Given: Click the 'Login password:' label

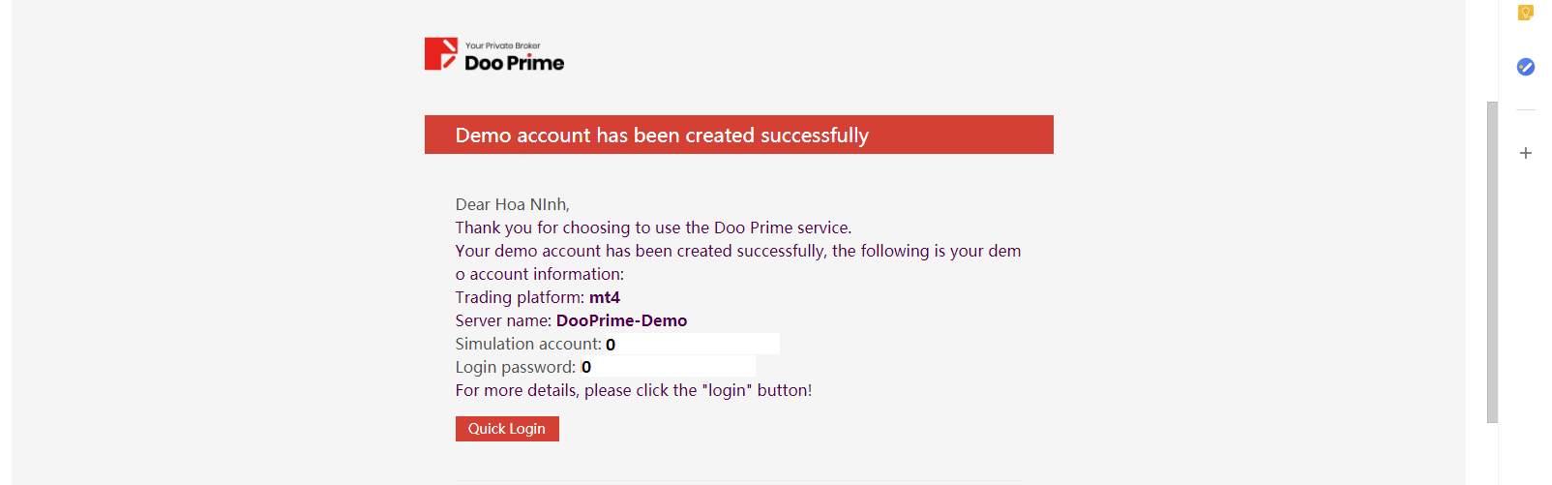Looking at the screenshot, I should pyautogui.click(x=516, y=367).
